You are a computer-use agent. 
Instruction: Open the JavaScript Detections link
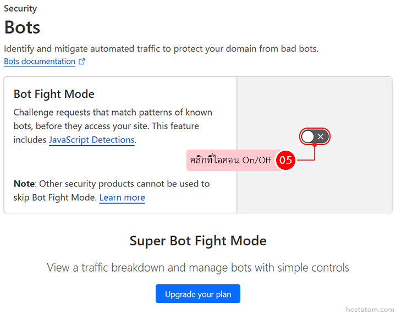(91, 140)
